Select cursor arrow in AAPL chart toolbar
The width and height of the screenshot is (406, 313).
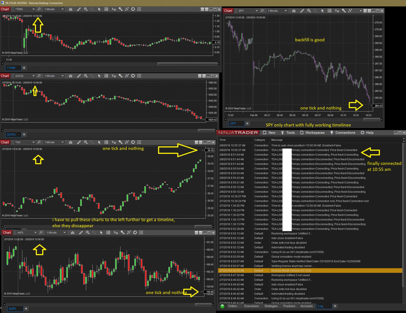101,233
